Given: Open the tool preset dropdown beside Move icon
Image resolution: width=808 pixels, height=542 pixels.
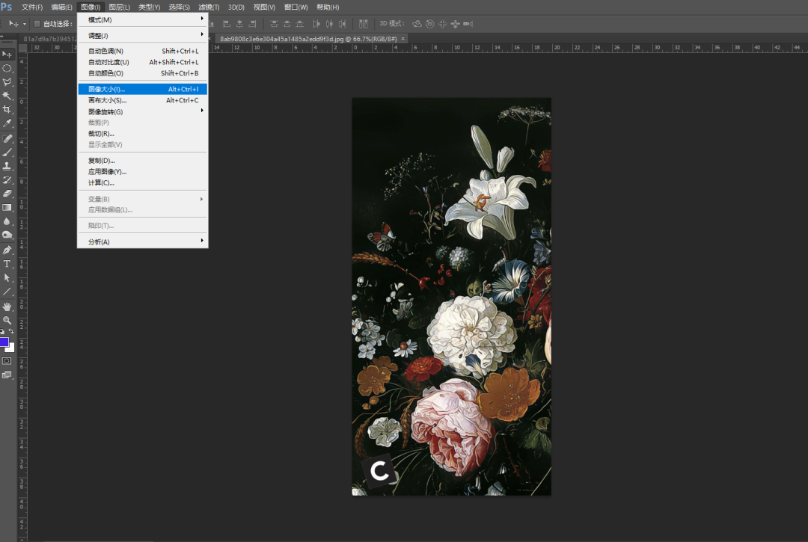Looking at the screenshot, I should click(24, 24).
